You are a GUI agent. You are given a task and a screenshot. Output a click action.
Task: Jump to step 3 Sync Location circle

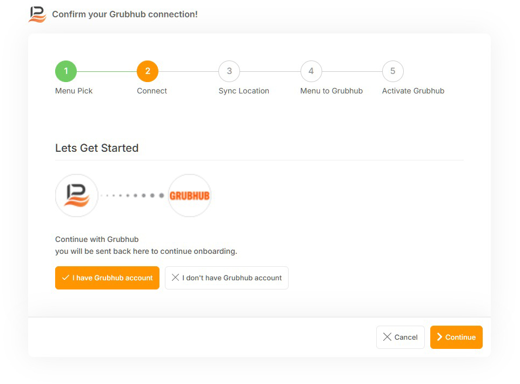229,71
